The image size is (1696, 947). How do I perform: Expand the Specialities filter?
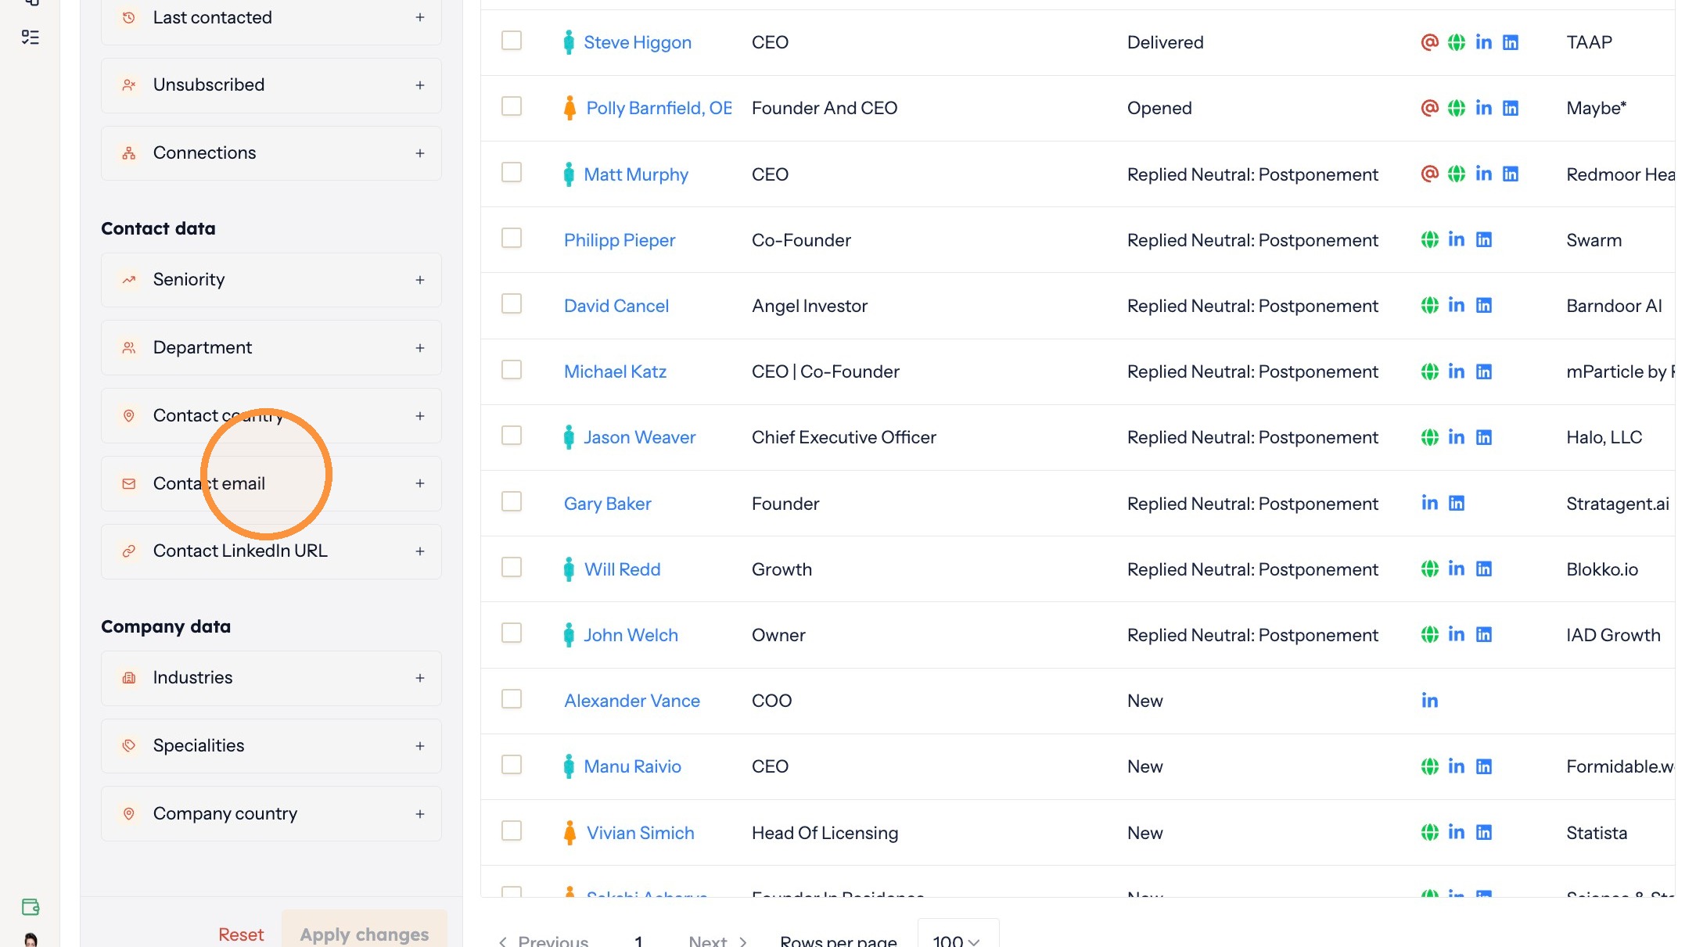(x=271, y=745)
